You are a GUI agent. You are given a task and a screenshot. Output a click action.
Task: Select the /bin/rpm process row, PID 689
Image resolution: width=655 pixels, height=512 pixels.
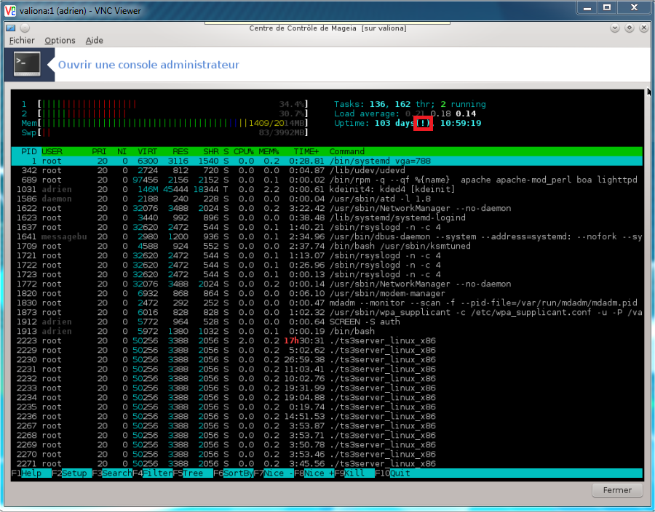pyautogui.click(x=327, y=180)
